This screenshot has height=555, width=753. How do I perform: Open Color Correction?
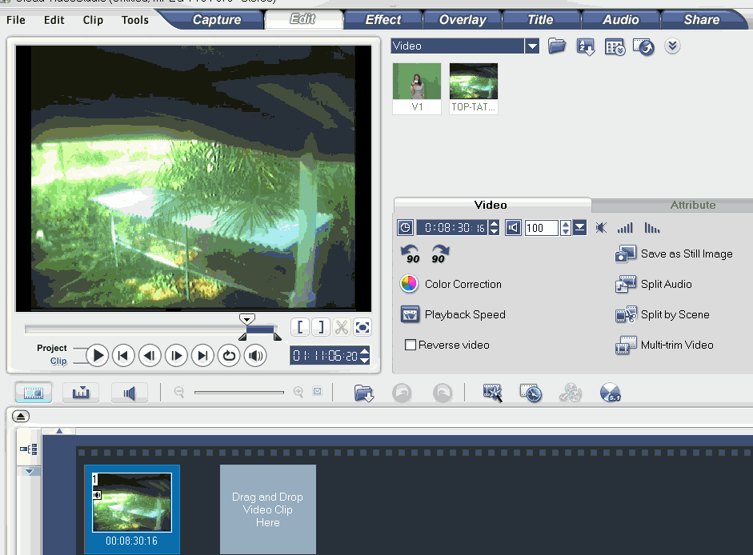tap(451, 284)
